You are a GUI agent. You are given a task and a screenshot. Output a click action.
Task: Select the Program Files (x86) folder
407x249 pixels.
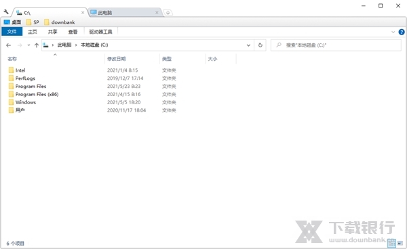[x=37, y=94]
